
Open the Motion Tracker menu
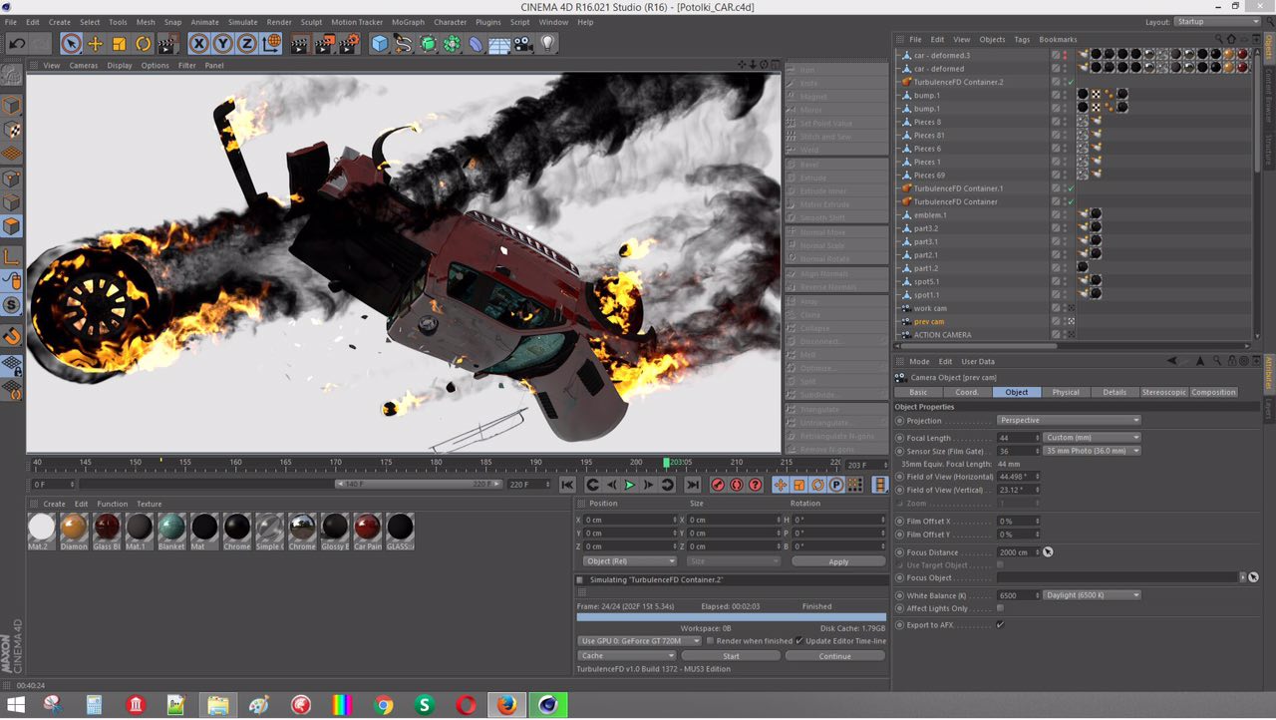pos(357,22)
